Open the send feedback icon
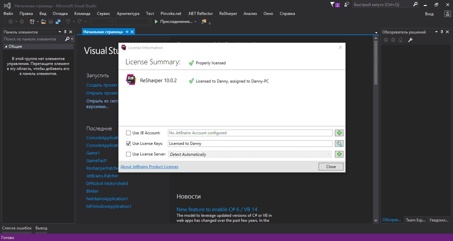Screen dimensions: 453x241 (347, 5)
